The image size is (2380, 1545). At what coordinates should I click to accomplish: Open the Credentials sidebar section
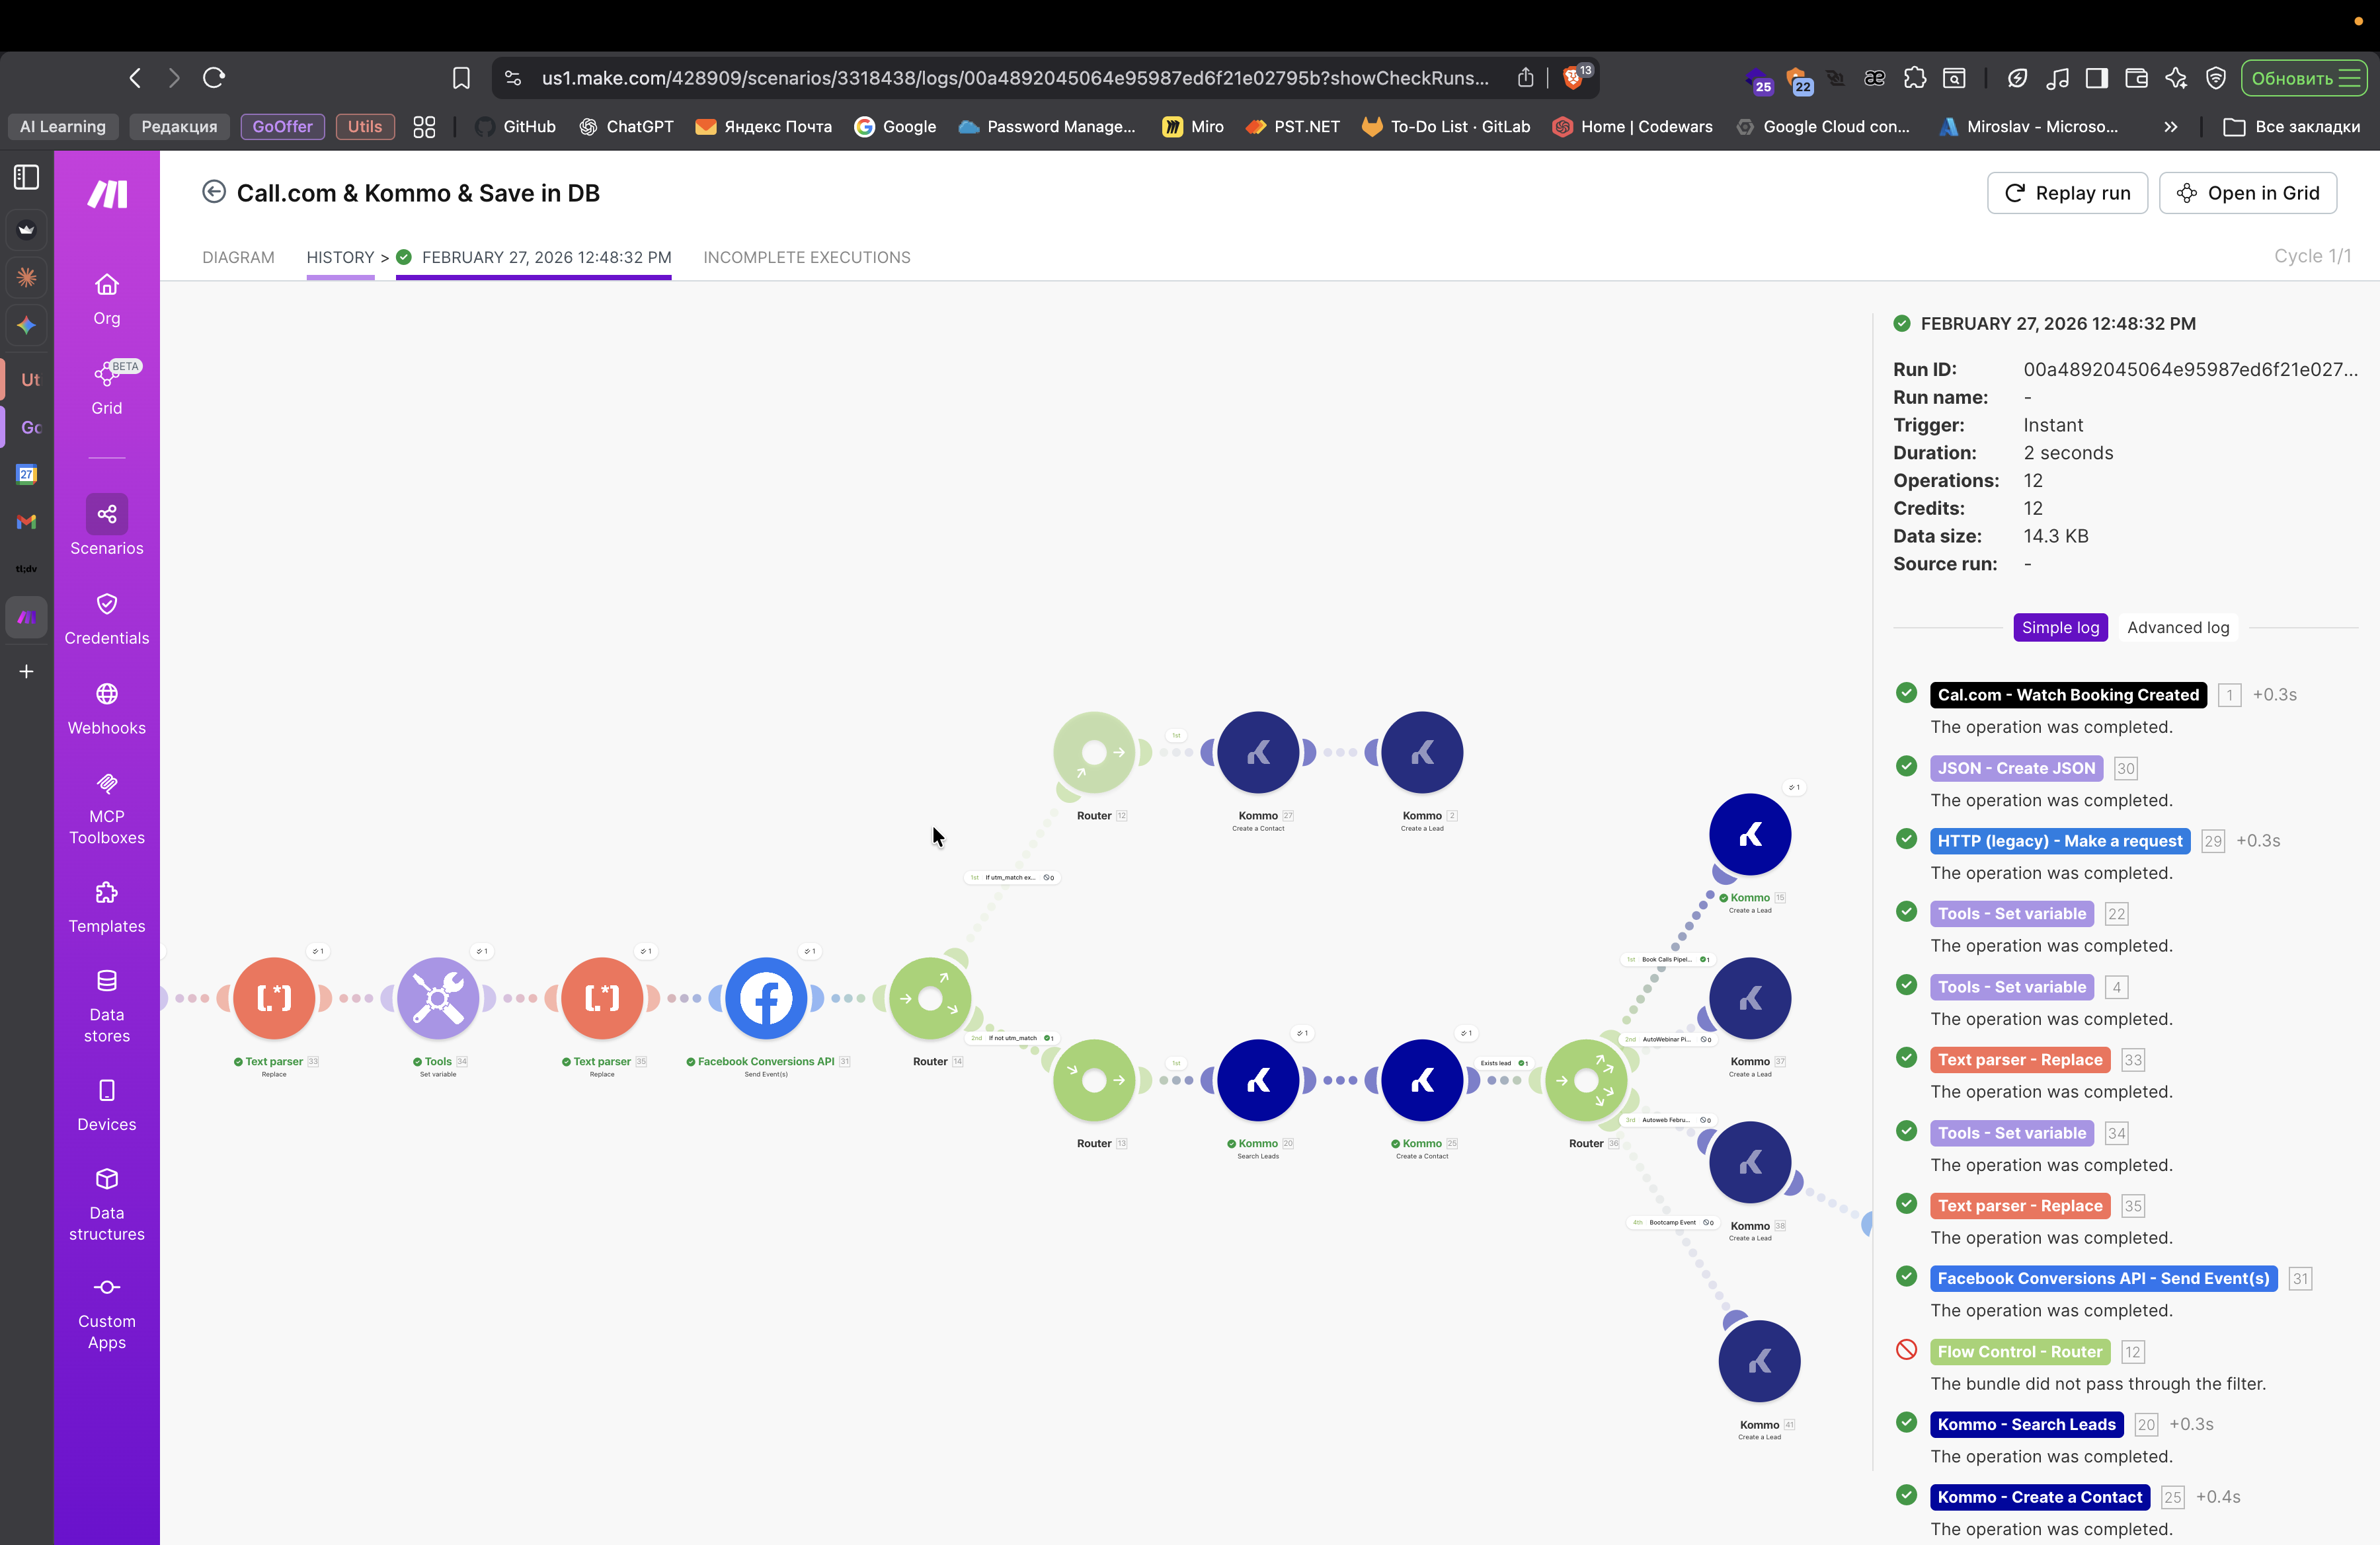click(x=107, y=619)
